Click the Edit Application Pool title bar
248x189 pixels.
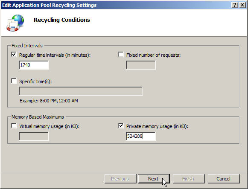pyautogui.click(x=115, y=5)
